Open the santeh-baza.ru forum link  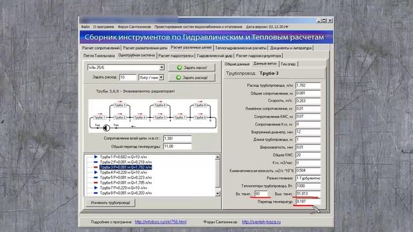tap(261, 222)
